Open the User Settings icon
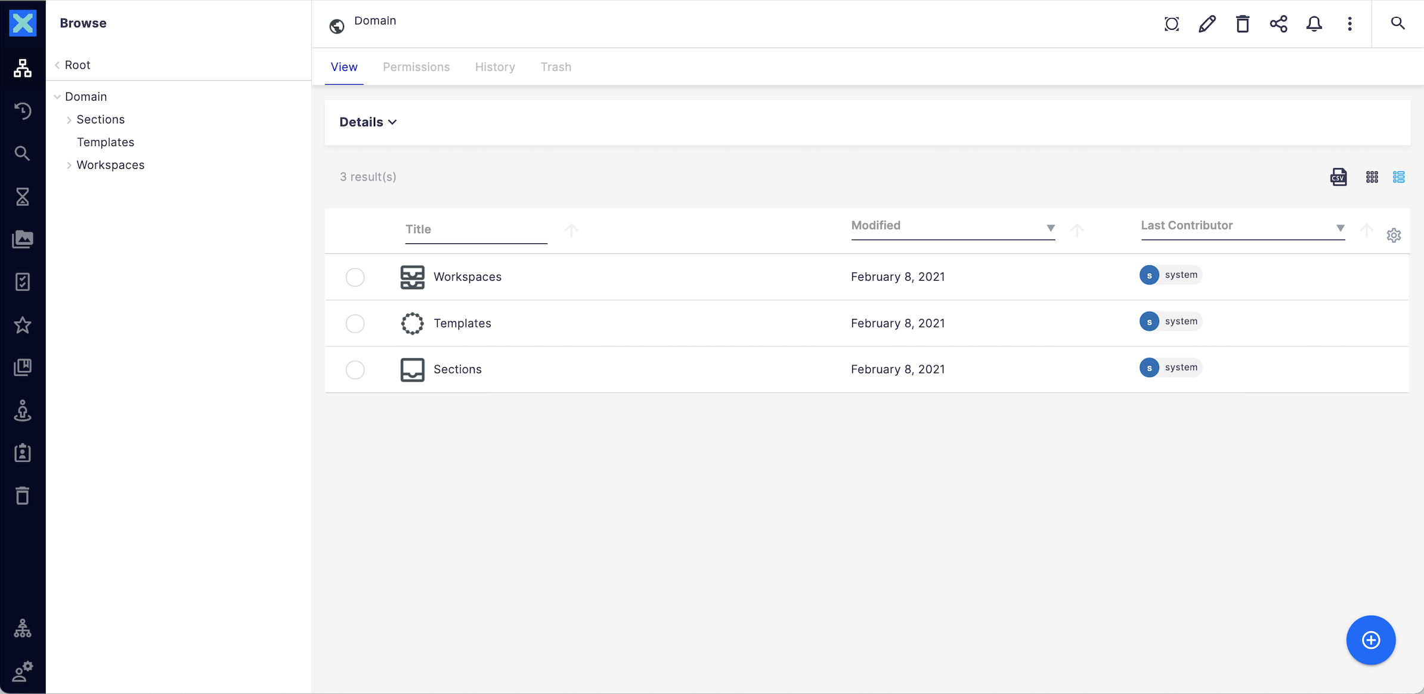The width and height of the screenshot is (1424, 694). [x=23, y=671]
